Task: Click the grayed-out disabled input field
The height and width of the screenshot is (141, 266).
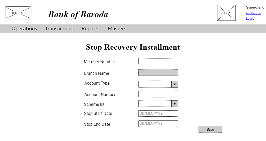Action: point(158,73)
